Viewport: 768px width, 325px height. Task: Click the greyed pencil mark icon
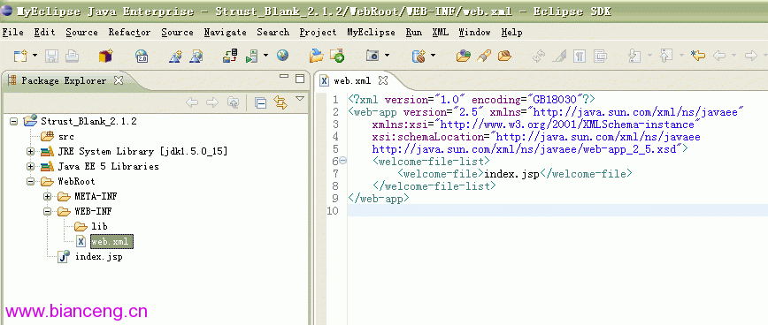click(x=559, y=57)
